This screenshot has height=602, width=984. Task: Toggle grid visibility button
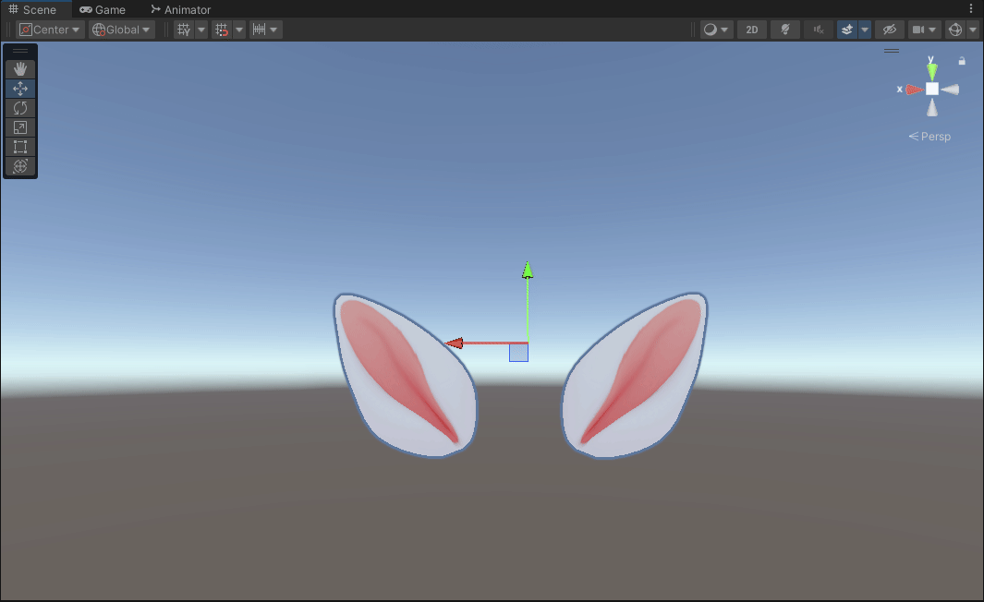[x=184, y=30]
